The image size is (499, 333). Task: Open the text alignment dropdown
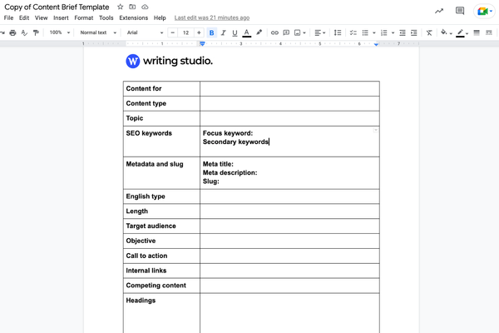[x=320, y=32]
